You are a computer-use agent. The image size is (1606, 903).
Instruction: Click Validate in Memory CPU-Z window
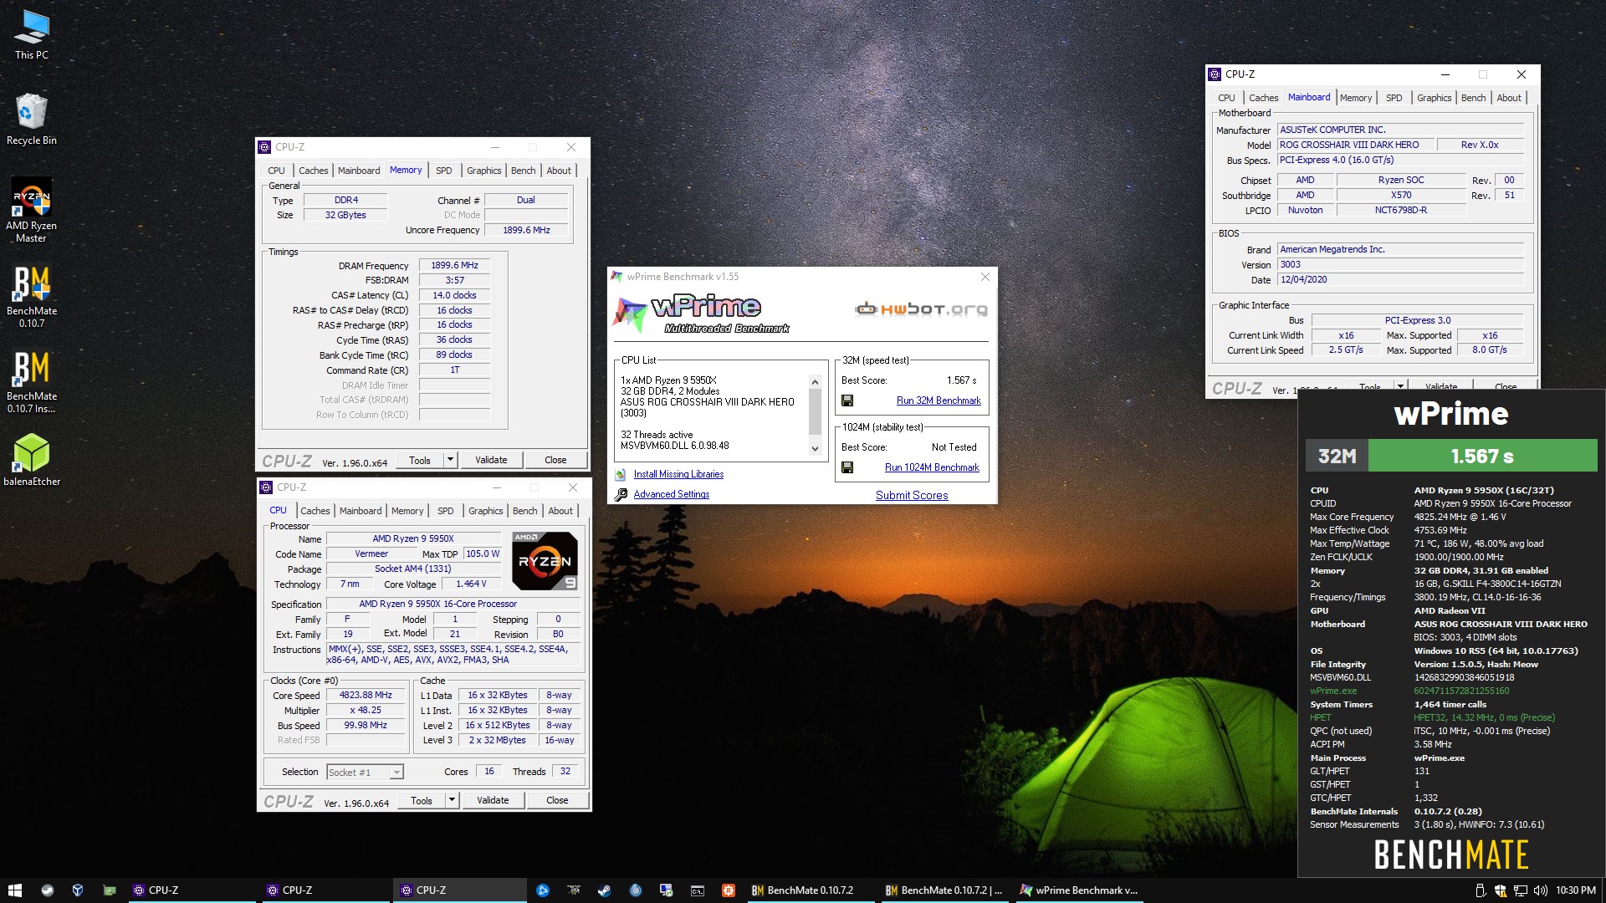click(x=491, y=460)
